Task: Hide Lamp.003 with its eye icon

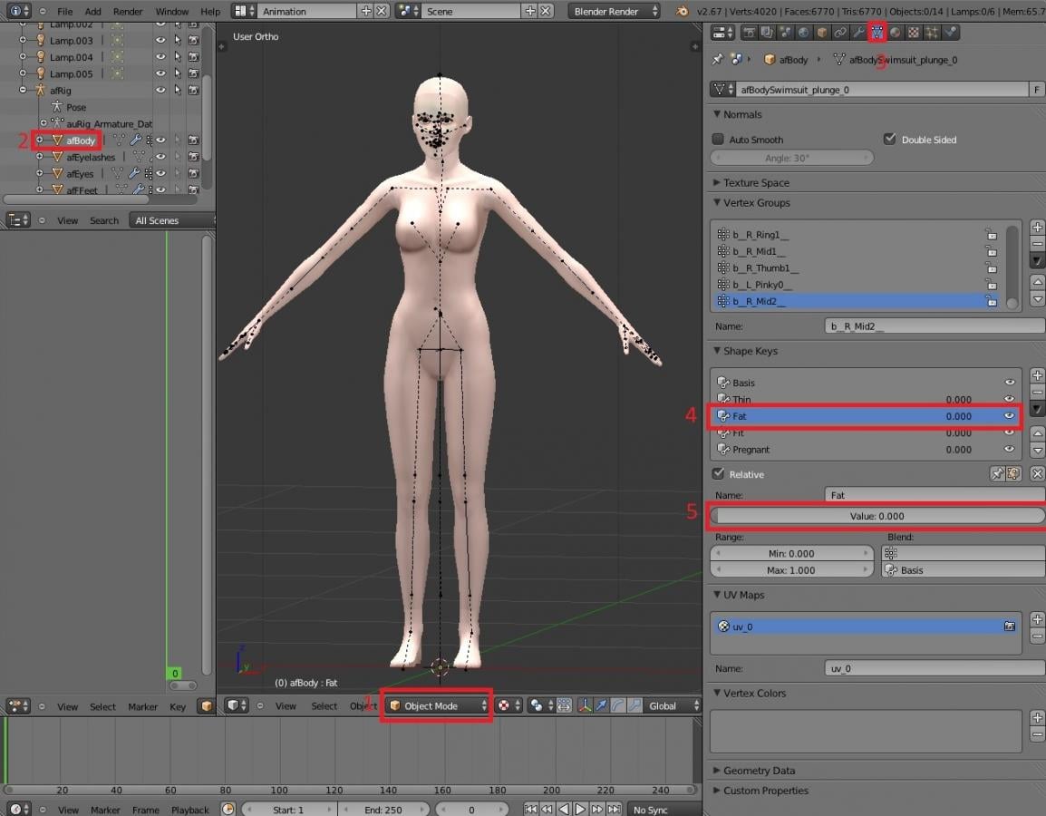Action: coord(160,40)
